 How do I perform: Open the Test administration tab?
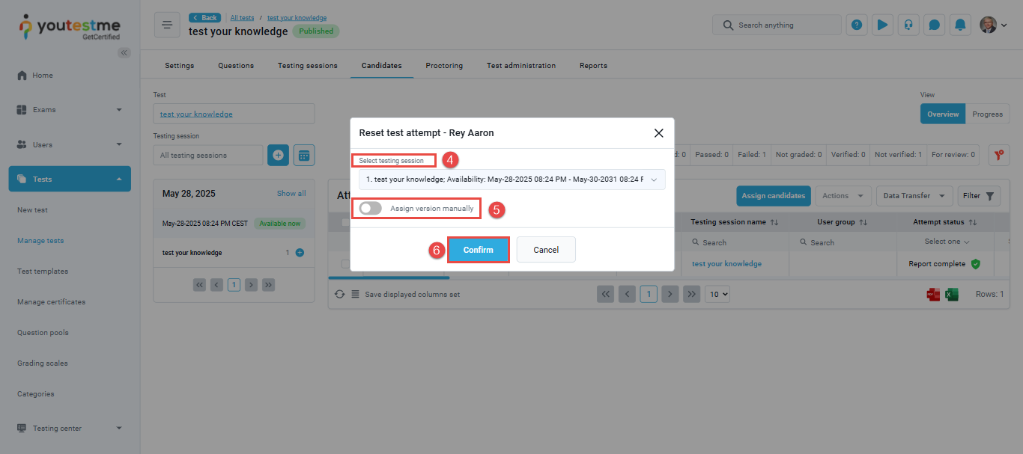click(x=520, y=66)
